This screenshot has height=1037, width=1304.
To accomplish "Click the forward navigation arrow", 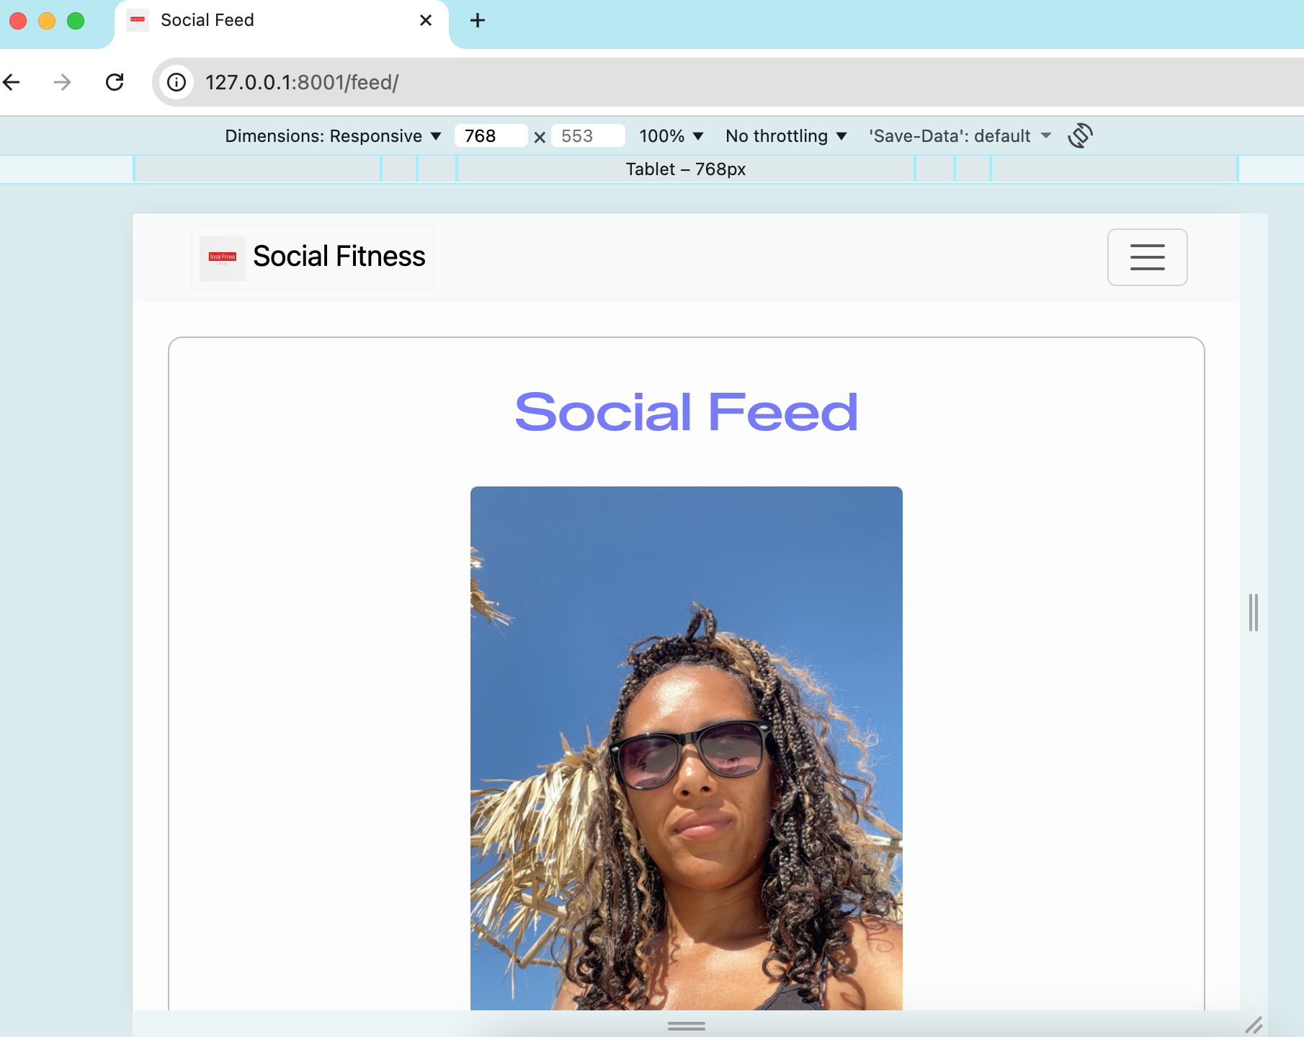I will 61,82.
